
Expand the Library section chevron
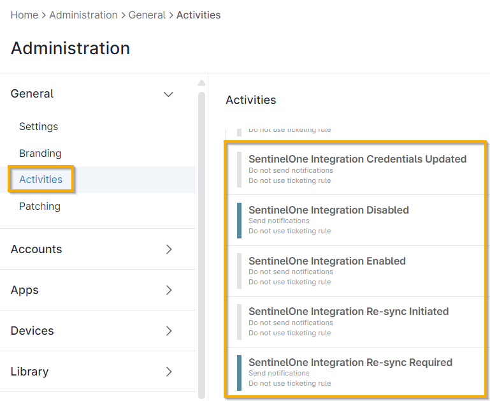click(169, 372)
